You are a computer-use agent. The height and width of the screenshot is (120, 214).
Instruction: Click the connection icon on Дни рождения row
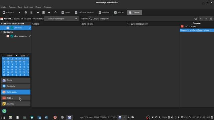click(30, 36)
